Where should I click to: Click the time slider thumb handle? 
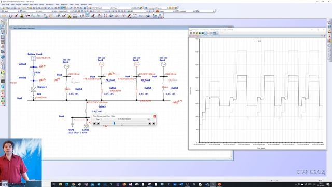[x=114, y=123]
